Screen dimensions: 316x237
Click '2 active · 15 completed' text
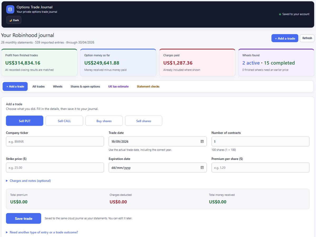(x=269, y=63)
